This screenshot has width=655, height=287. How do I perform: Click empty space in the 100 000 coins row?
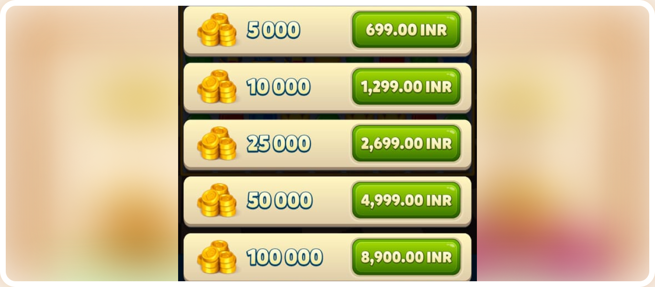338,257
